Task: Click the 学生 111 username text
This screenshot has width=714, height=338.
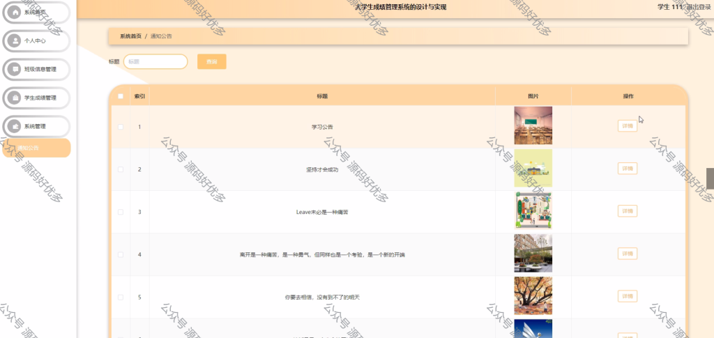Action: tap(670, 7)
